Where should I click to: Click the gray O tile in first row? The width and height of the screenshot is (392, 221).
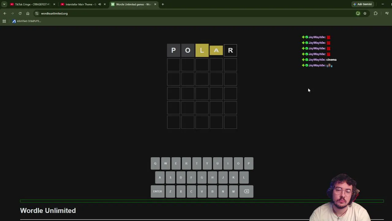click(x=188, y=50)
